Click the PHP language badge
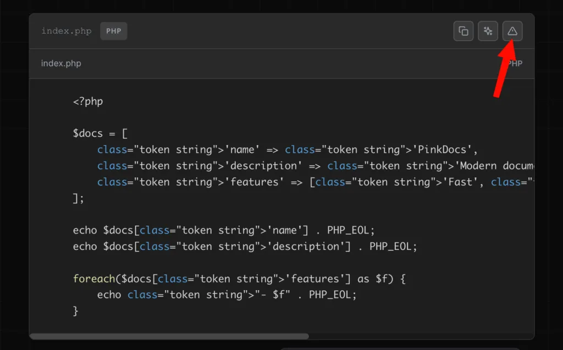The image size is (563, 350). click(x=113, y=31)
